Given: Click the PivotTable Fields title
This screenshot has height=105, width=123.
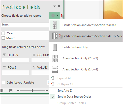Looking at the screenshot, I should [21, 7].
